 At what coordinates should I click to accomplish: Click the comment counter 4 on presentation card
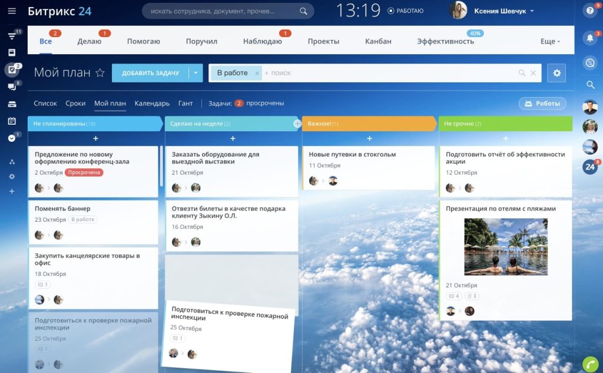(454, 296)
